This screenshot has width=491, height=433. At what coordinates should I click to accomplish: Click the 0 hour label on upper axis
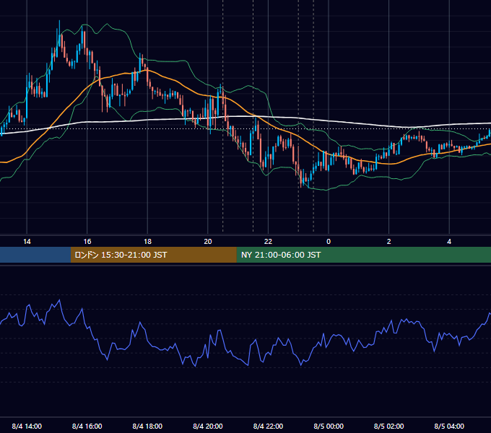329,242
